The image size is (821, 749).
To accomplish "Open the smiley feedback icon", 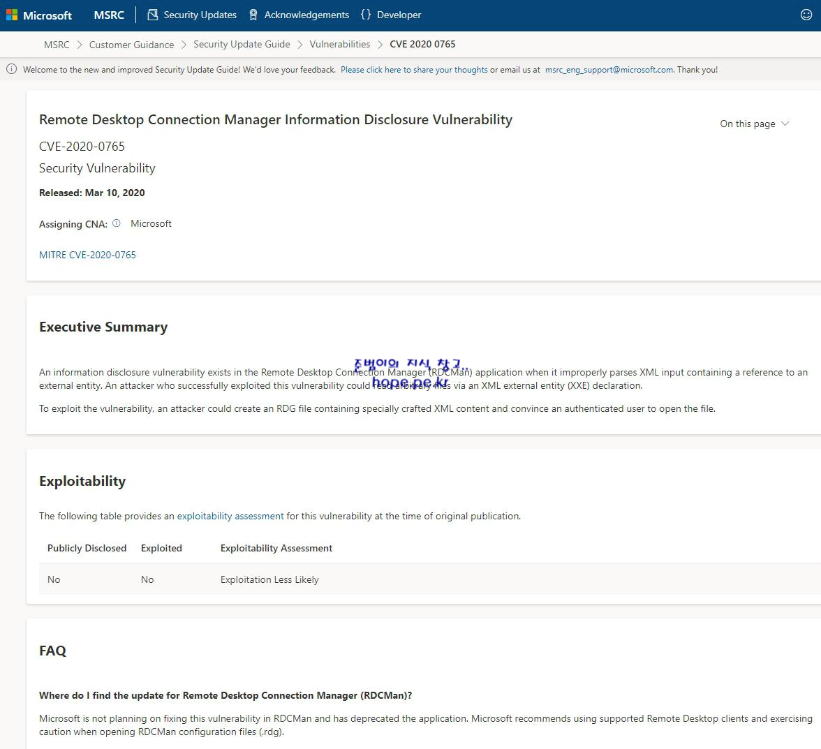I will pyautogui.click(x=806, y=15).
